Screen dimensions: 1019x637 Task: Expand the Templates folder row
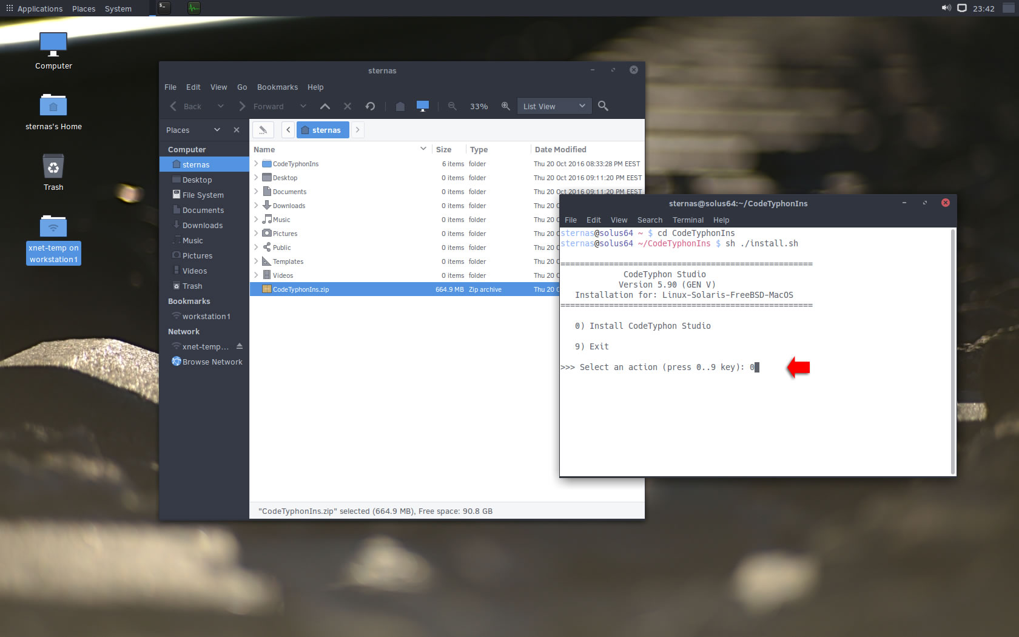[x=256, y=261]
